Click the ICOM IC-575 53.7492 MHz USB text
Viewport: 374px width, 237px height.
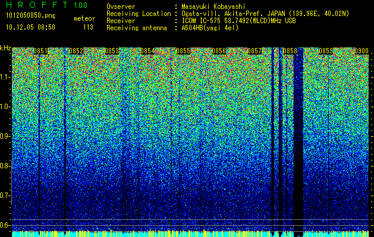238,21
